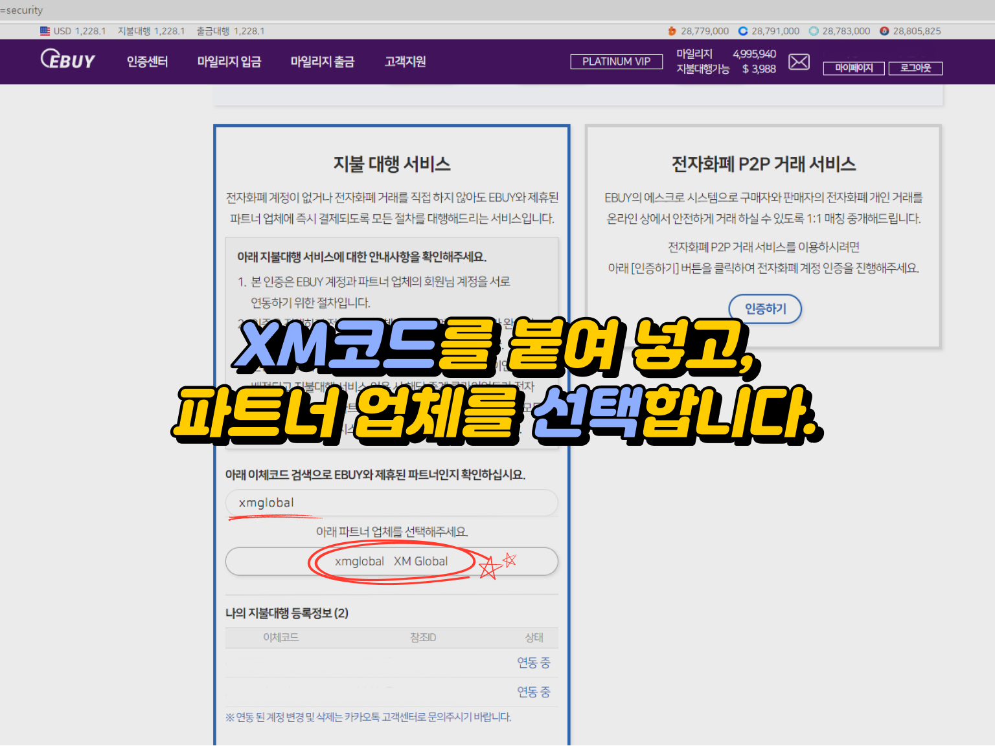The image size is (995, 746).
Task: Click the PLATINUM VIP badge
Action: click(615, 61)
